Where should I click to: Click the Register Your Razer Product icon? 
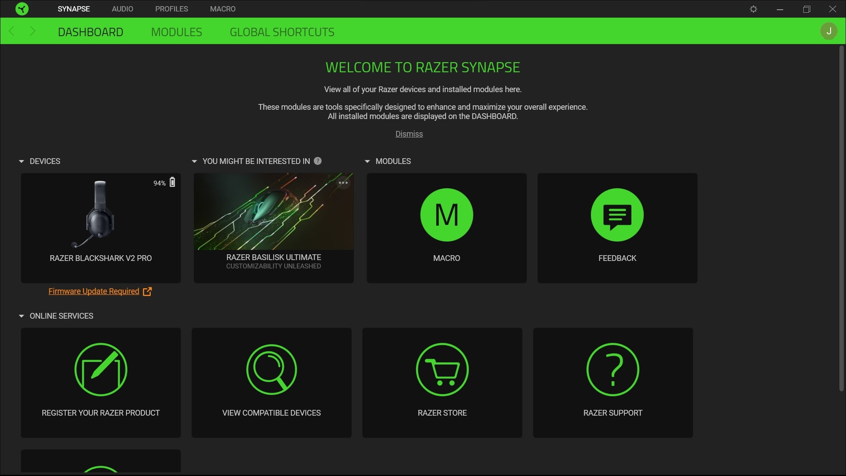(101, 370)
